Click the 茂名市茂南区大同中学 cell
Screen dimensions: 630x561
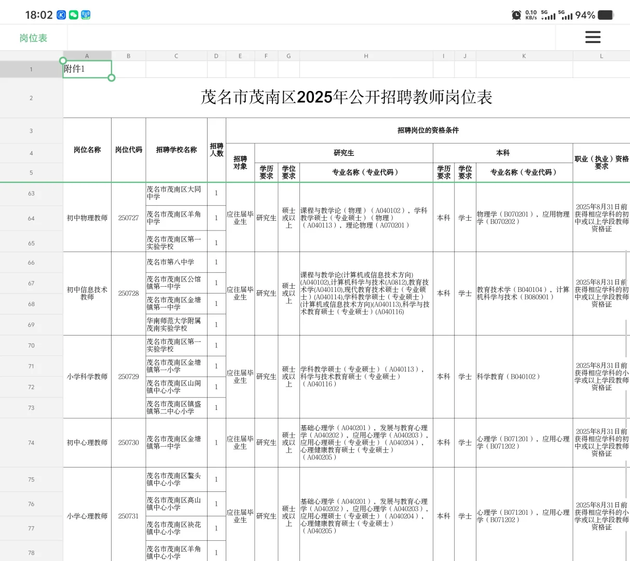click(176, 193)
